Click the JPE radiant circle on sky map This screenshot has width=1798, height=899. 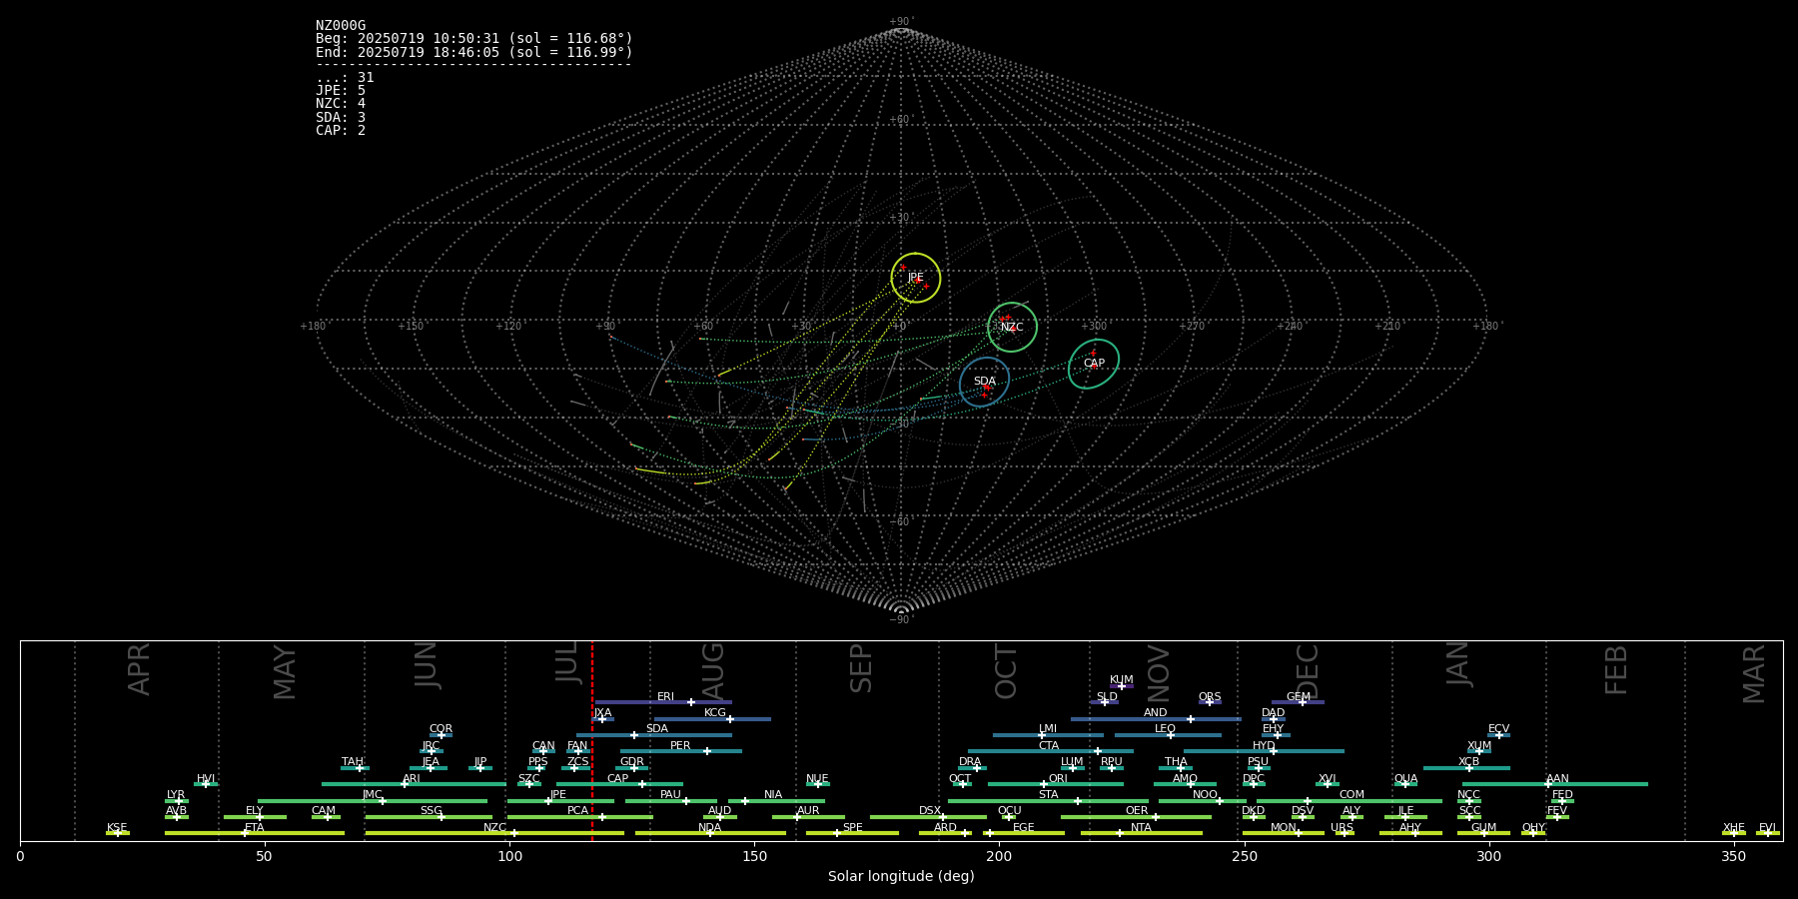click(x=915, y=278)
